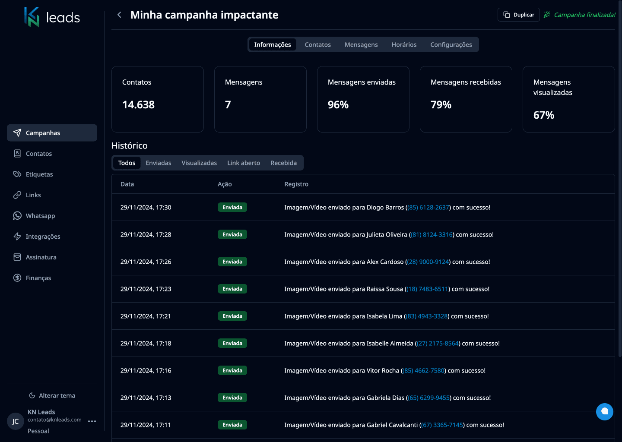Image resolution: width=622 pixels, height=442 pixels.
Task: Click the JC user avatar
Action: pyautogui.click(x=16, y=421)
